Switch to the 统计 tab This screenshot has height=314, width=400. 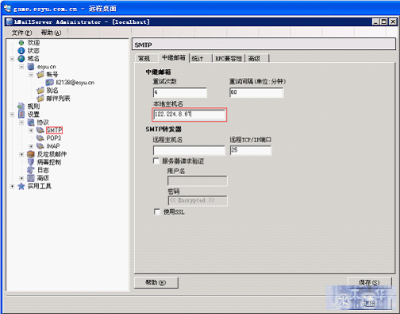(201, 58)
